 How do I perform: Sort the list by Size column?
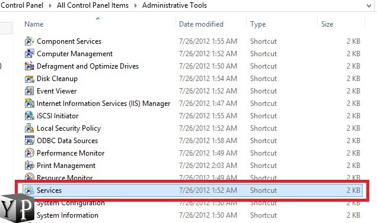pos(327,24)
